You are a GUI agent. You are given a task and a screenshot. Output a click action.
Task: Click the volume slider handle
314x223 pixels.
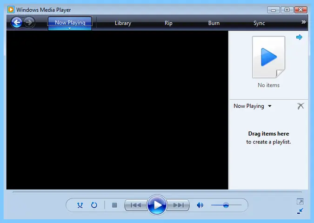[x=226, y=205]
